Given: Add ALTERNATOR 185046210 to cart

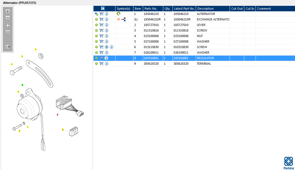Looking at the screenshot, I should (101, 14).
